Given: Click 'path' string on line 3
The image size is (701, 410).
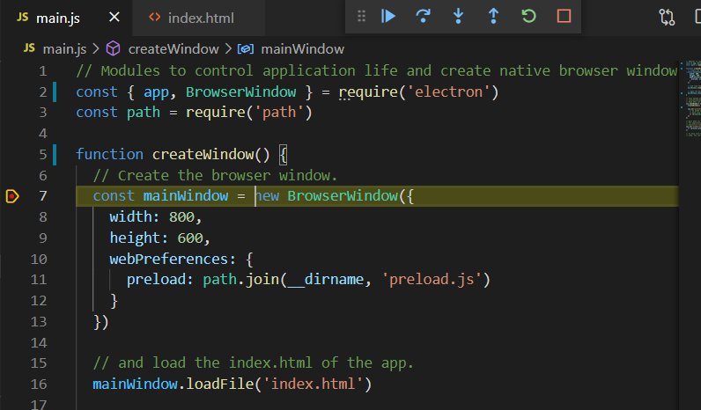Looking at the screenshot, I should (x=279, y=113).
